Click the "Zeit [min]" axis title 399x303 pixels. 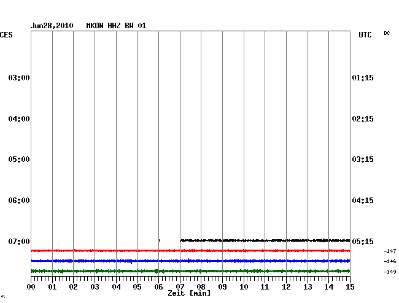click(x=189, y=293)
